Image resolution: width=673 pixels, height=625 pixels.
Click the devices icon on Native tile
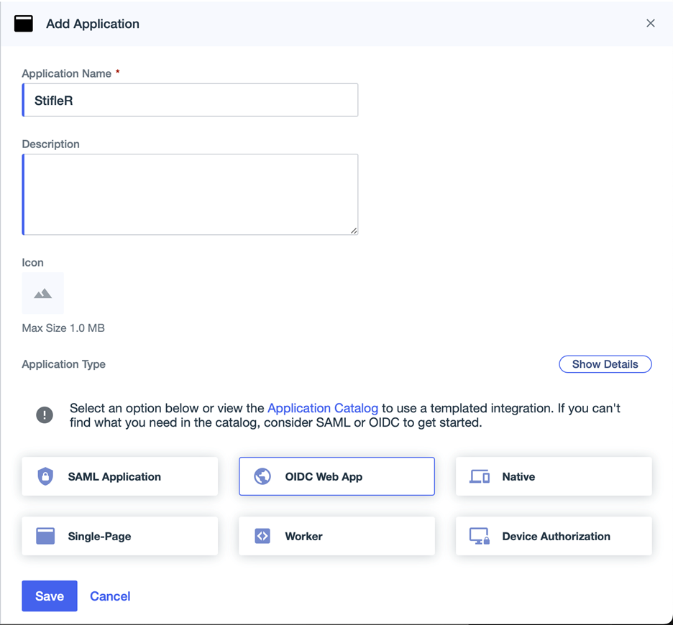pos(480,476)
